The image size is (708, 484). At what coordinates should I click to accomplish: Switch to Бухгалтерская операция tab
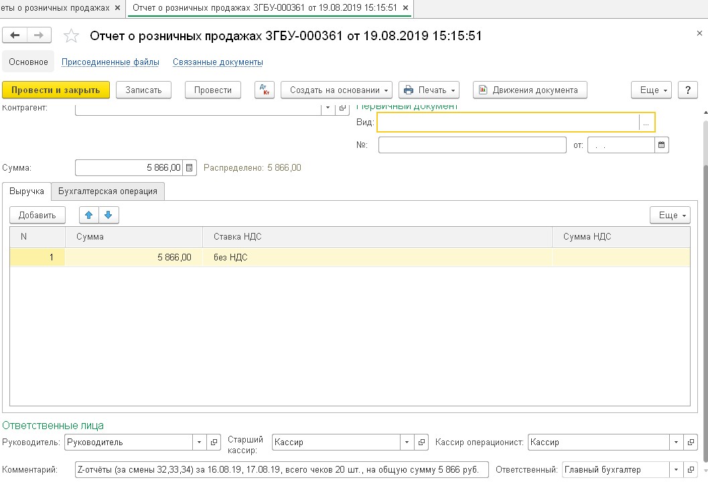tap(108, 191)
